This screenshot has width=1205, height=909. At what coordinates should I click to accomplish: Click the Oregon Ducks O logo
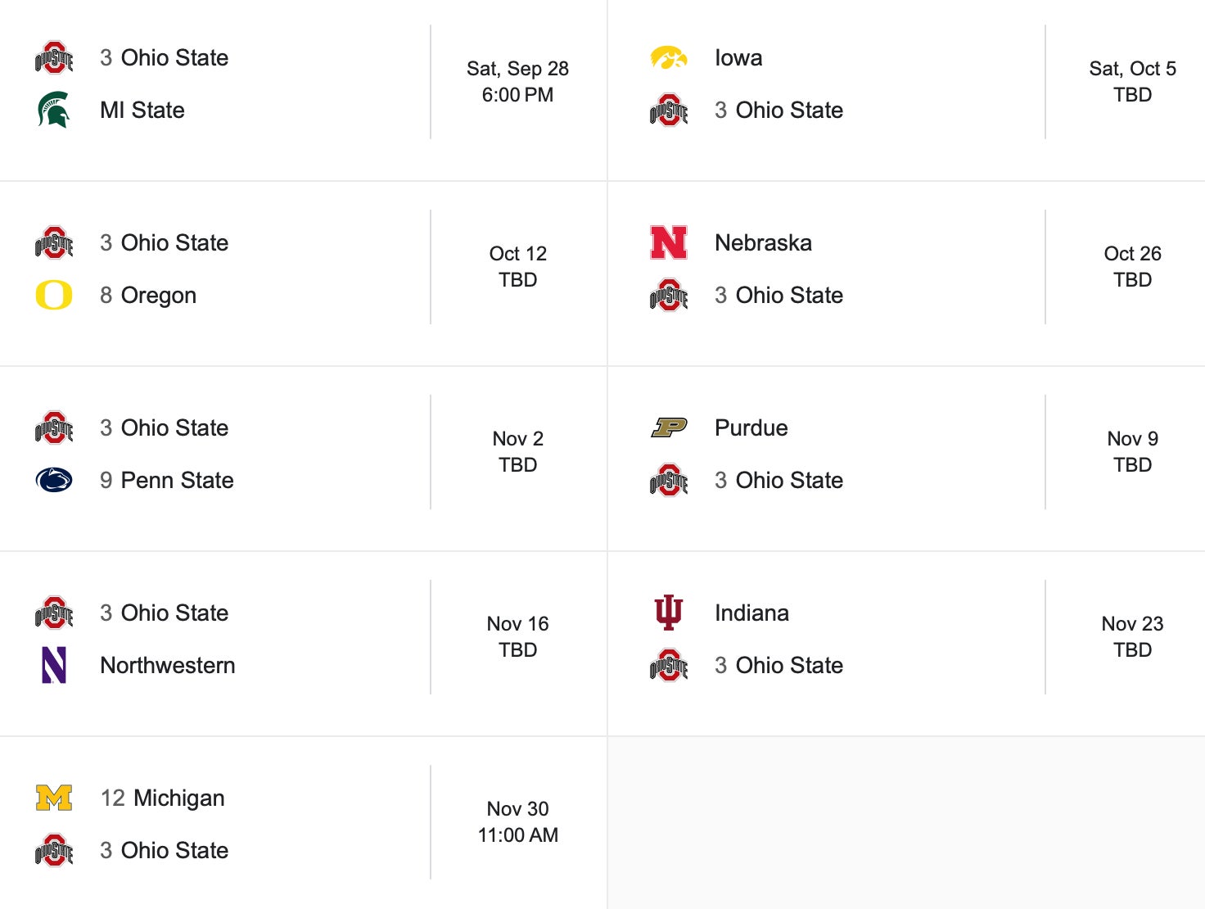pos(54,295)
